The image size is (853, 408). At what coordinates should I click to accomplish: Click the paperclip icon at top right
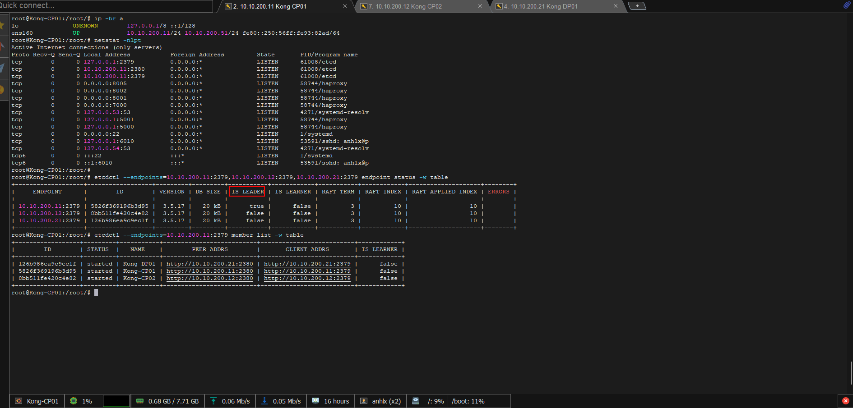point(847,5)
